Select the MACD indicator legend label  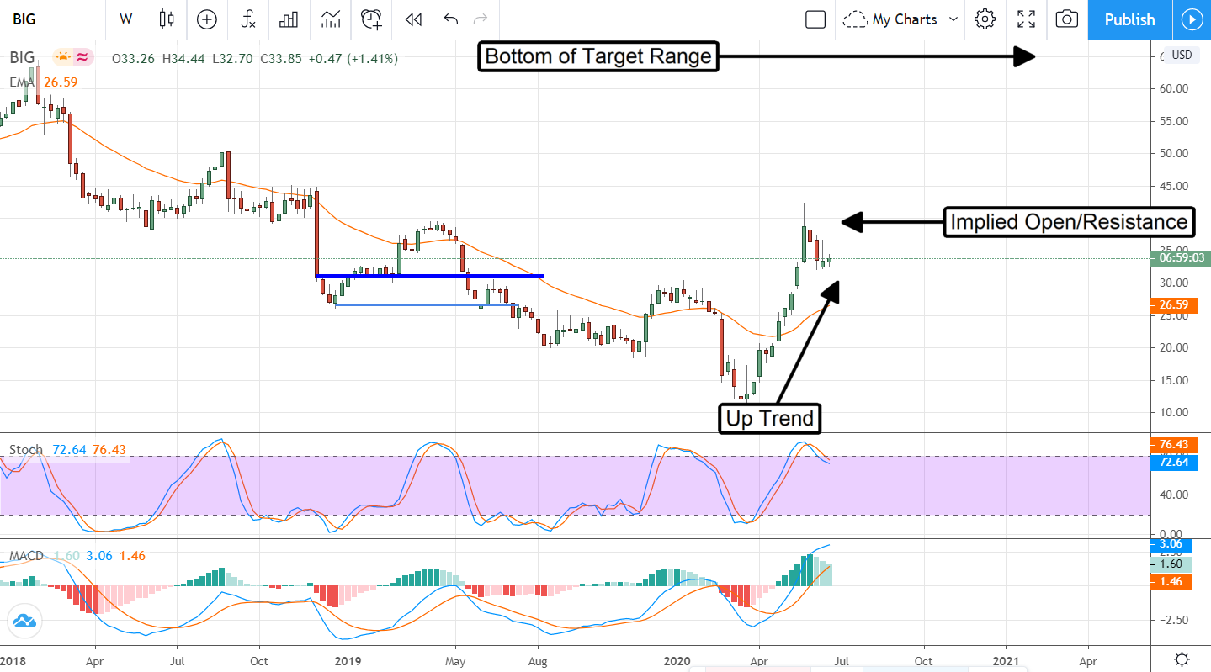click(28, 557)
